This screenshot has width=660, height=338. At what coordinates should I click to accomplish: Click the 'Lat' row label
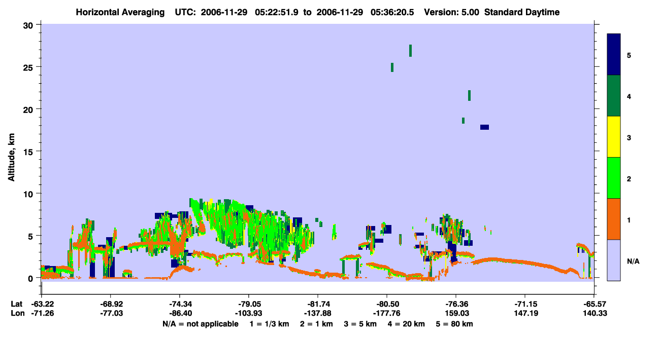click(16, 304)
